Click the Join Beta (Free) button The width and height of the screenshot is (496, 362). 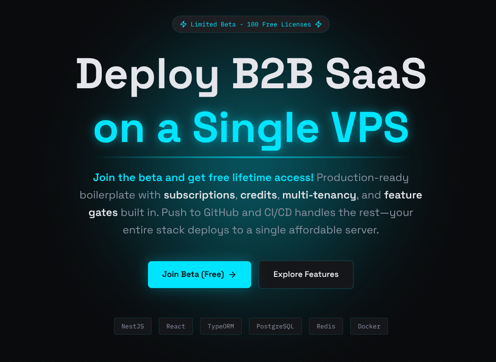pyautogui.click(x=200, y=275)
